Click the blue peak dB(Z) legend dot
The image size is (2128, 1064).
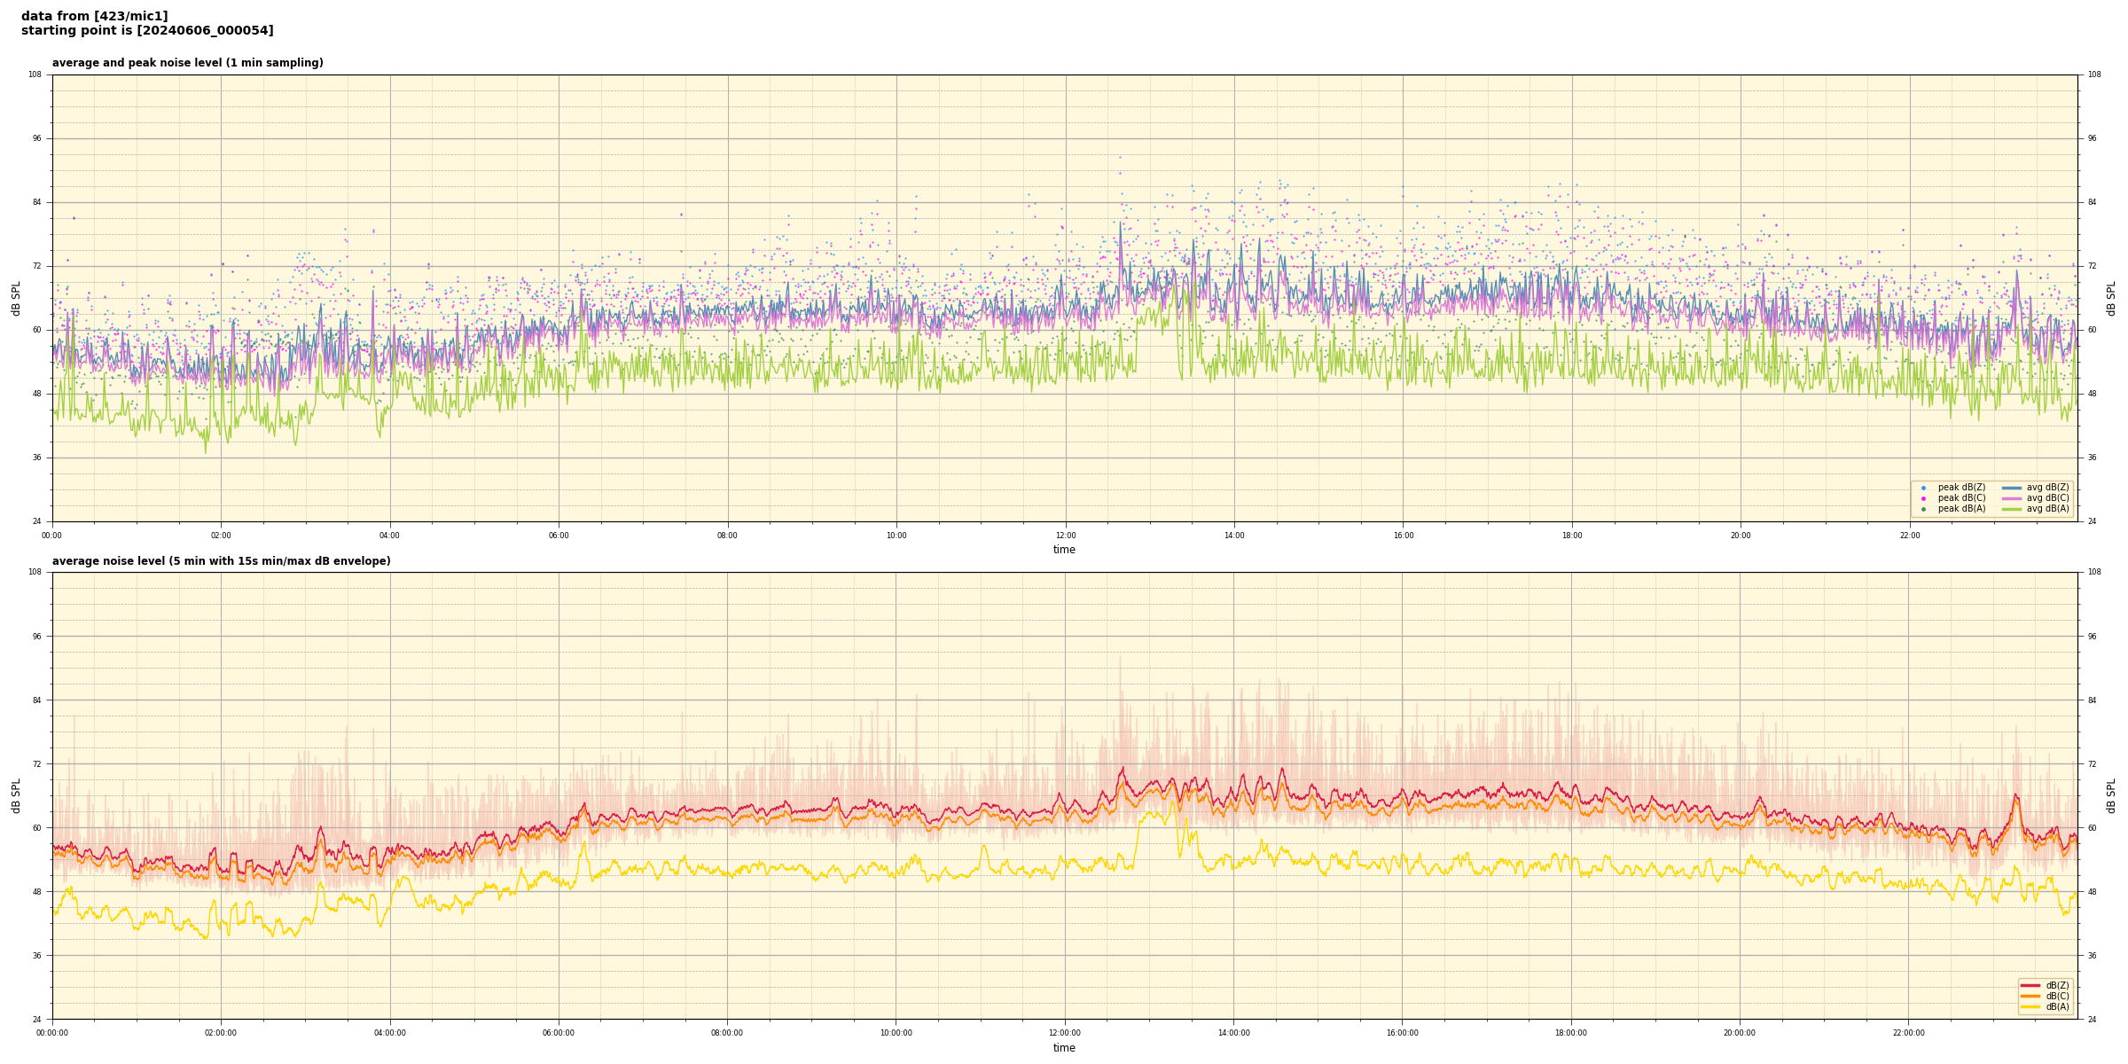click(x=1923, y=488)
